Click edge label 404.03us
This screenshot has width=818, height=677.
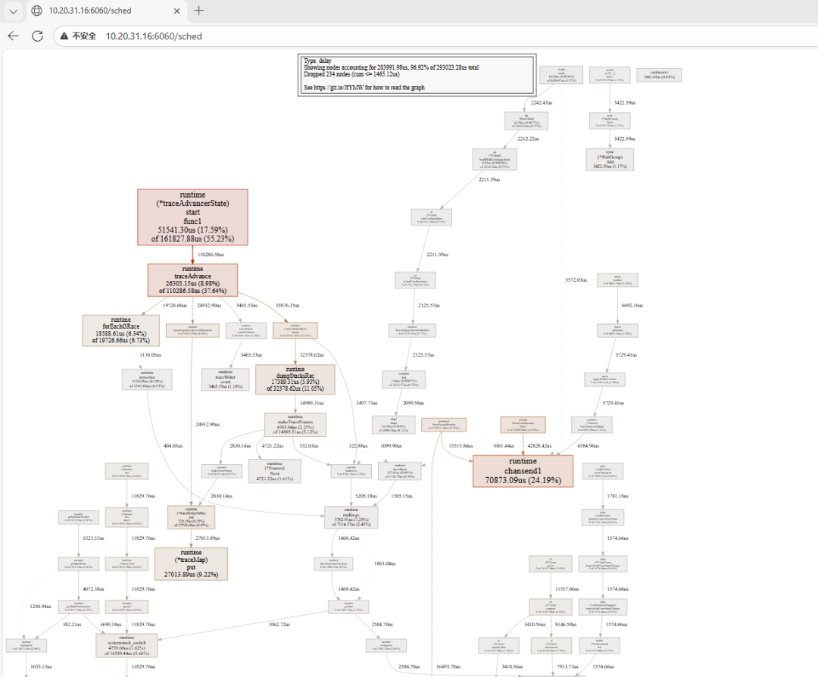pyautogui.click(x=173, y=446)
